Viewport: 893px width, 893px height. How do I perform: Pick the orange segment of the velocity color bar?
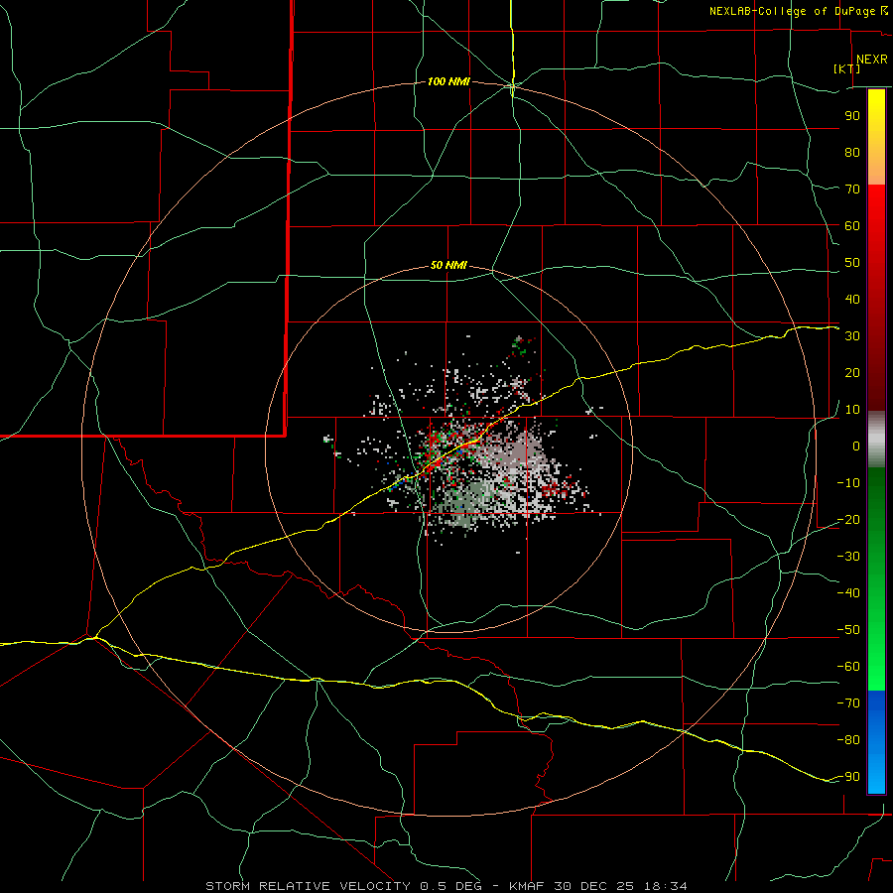(876, 165)
